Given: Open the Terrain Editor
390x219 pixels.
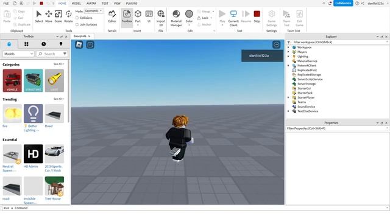Looking at the screenshot, I should point(112,16).
